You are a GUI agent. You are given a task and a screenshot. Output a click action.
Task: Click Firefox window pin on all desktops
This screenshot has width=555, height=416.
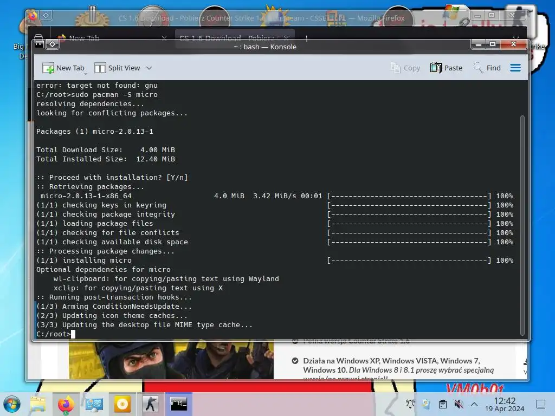[x=46, y=15]
